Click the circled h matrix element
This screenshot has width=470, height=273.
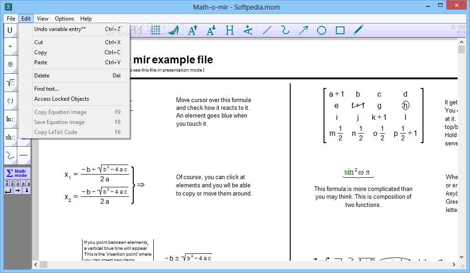(405, 105)
